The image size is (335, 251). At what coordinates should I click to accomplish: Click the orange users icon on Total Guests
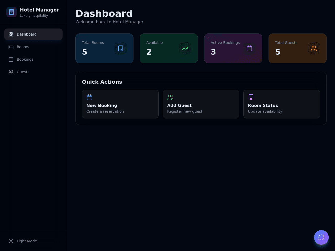314,48
